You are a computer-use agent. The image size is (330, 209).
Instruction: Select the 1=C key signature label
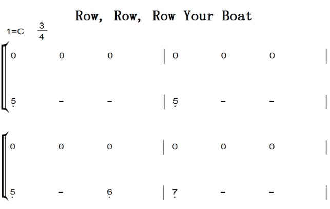pos(15,32)
